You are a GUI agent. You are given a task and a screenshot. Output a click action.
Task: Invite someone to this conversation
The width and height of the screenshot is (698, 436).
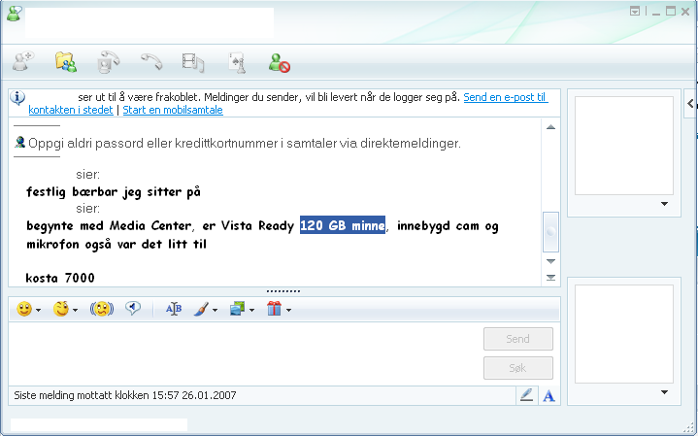pos(23,61)
